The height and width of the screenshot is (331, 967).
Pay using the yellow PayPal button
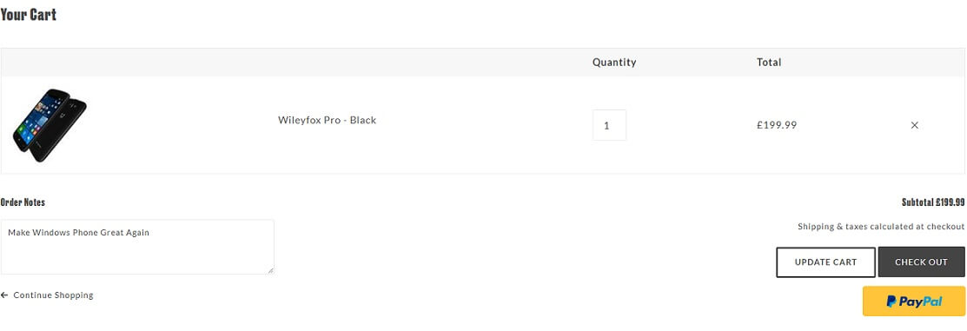click(x=914, y=301)
